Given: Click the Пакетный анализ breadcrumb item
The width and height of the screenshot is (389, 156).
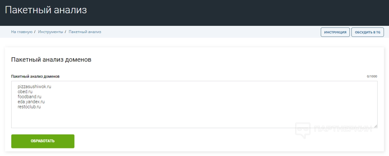Looking at the screenshot, I should [85, 32].
